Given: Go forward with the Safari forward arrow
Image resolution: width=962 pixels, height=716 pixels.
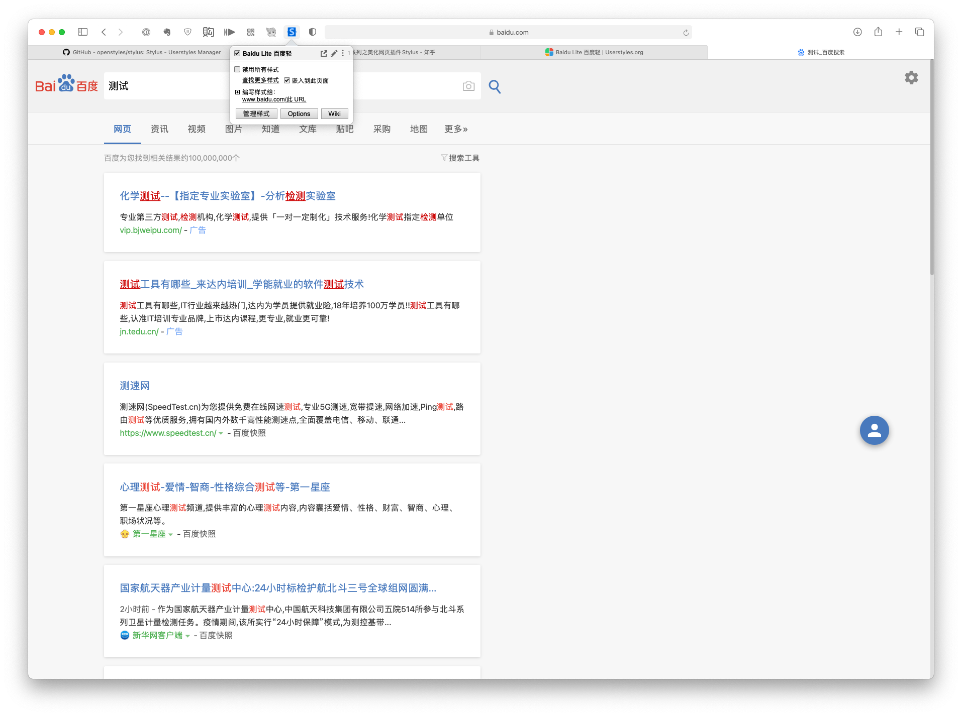Looking at the screenshot, I should pos(121,32).
